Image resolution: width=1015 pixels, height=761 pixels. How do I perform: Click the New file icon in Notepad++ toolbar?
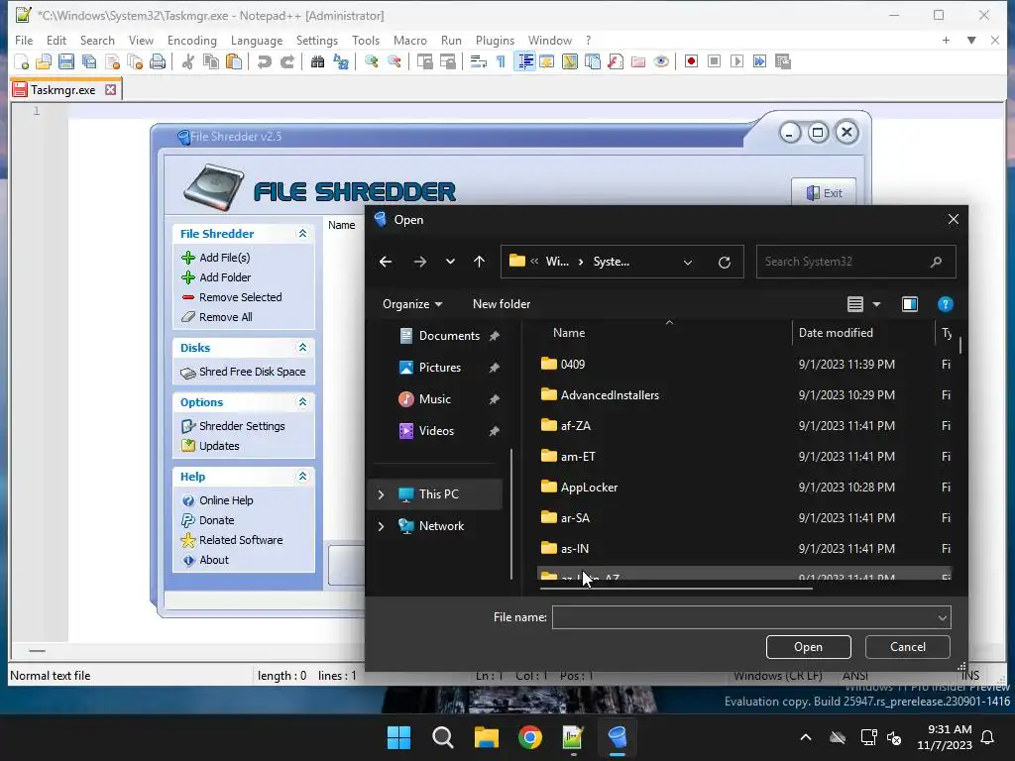tap(21, 61)
